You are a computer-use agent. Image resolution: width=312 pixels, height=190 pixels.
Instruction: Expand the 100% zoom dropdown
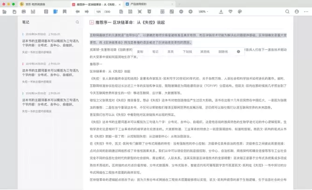[203, 12]
